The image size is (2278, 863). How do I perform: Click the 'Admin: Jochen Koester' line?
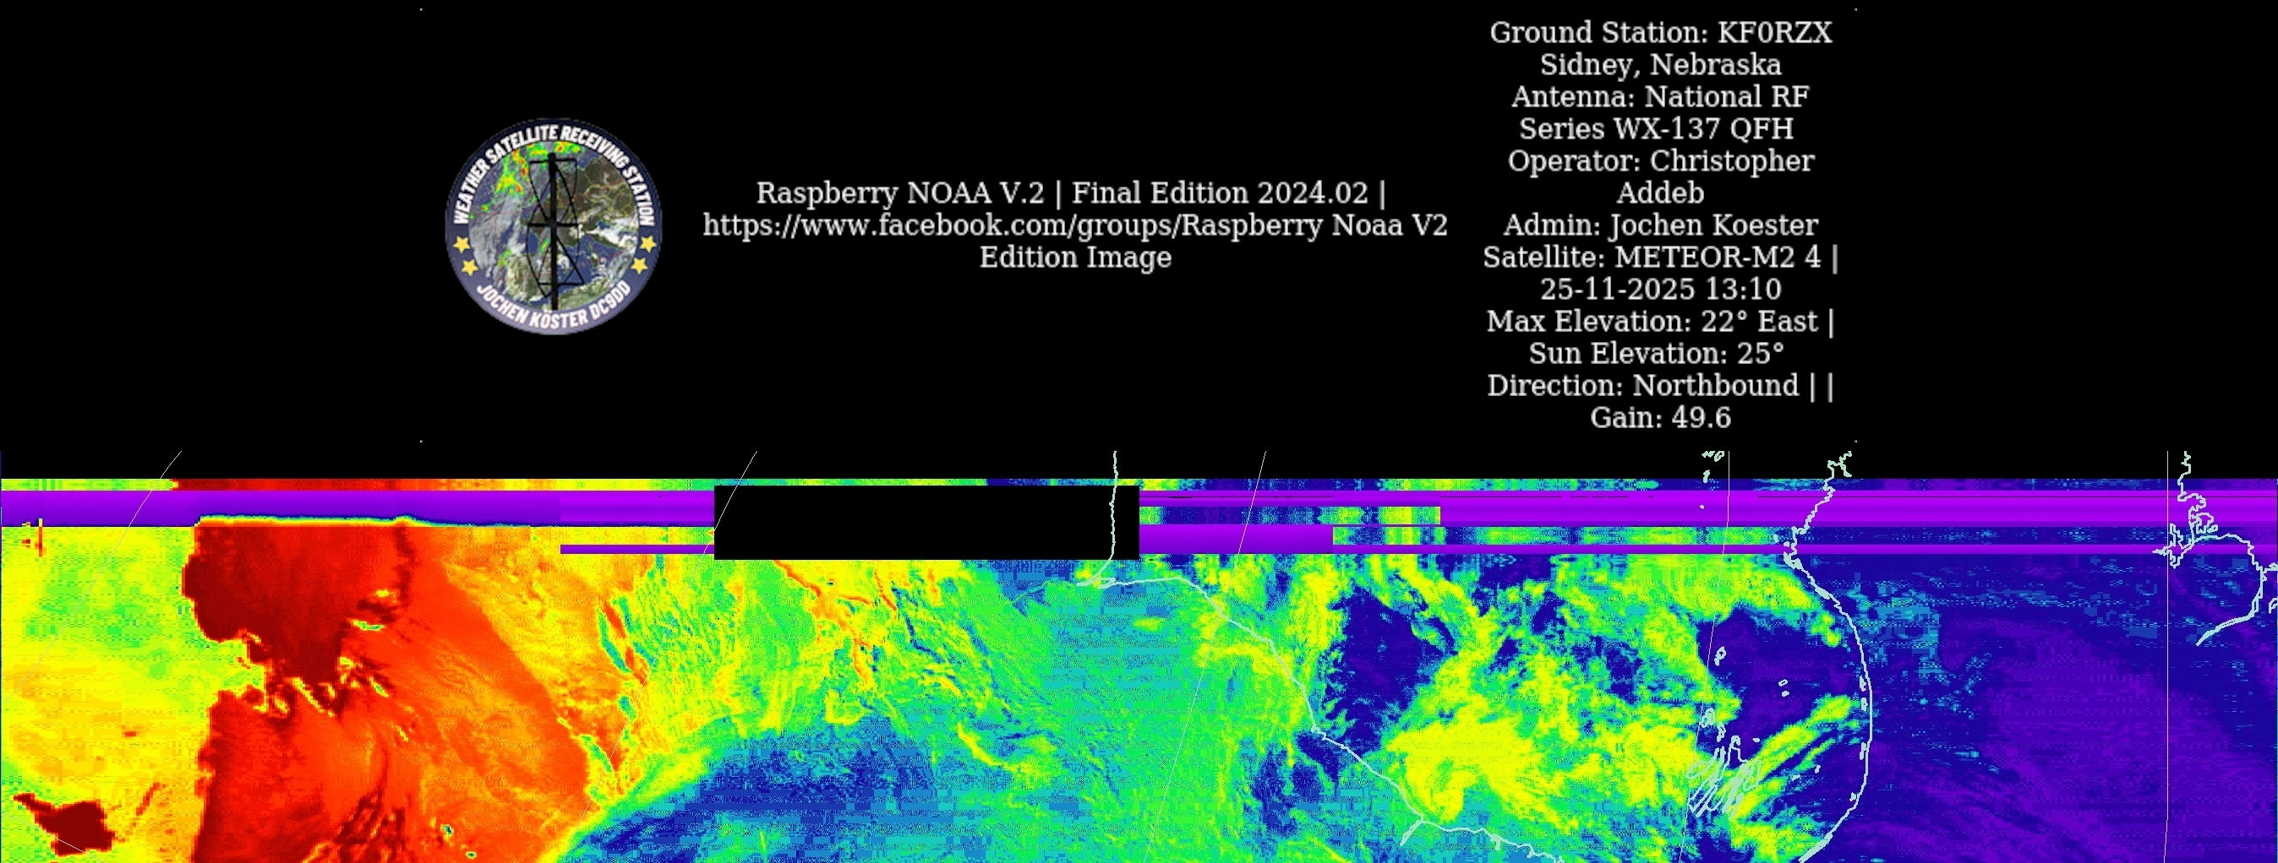click(x=1660, y=225)
